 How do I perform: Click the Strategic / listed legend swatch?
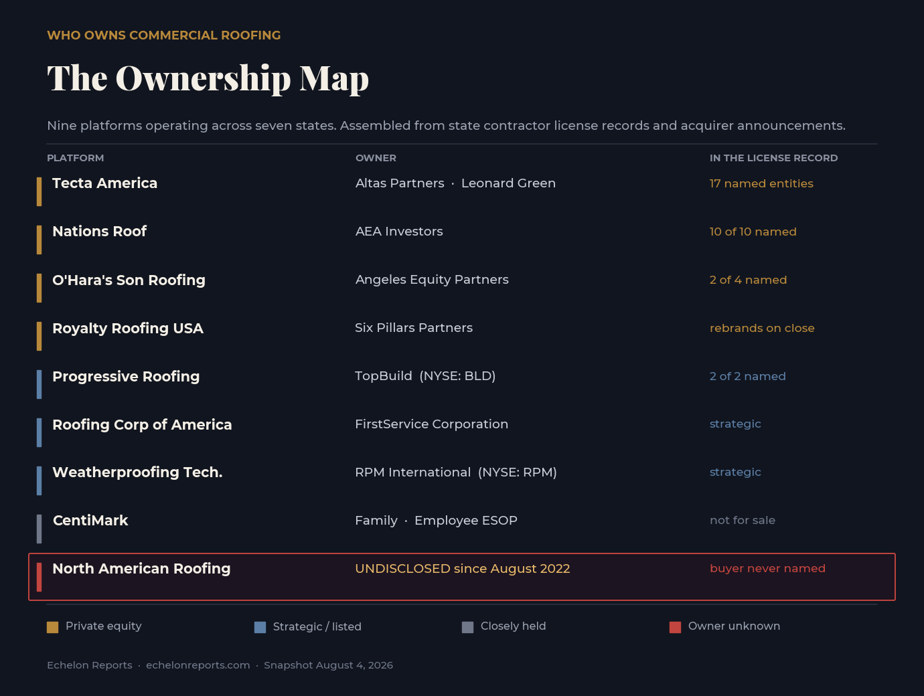[x=260, y=627]
